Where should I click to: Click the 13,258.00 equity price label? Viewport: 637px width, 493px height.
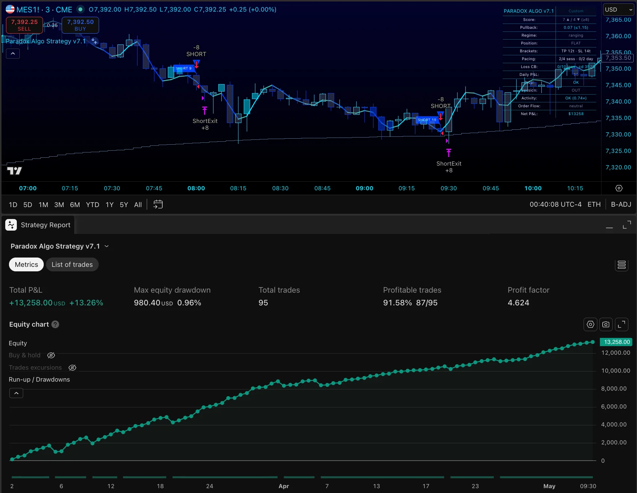click(617, 342)
